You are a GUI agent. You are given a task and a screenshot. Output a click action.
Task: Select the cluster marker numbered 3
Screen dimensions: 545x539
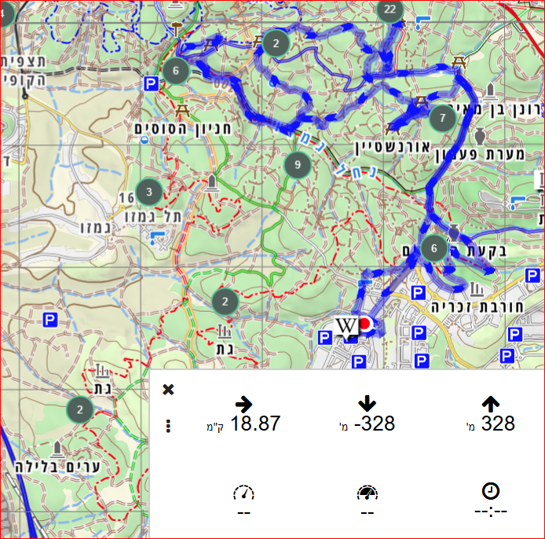click(148, 191)
